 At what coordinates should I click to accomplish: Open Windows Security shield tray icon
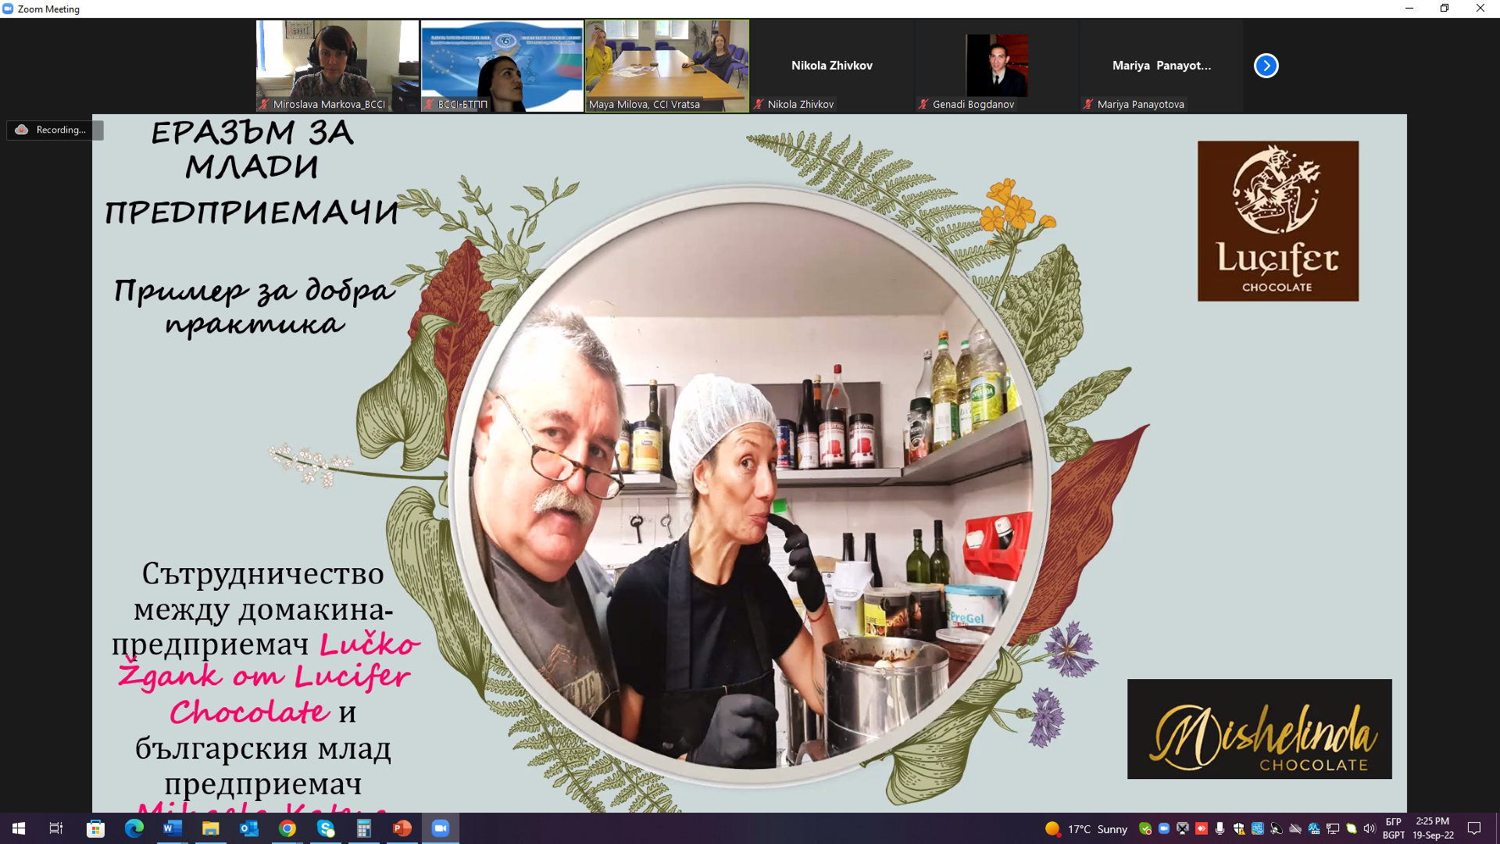(x=1238, y=828)
